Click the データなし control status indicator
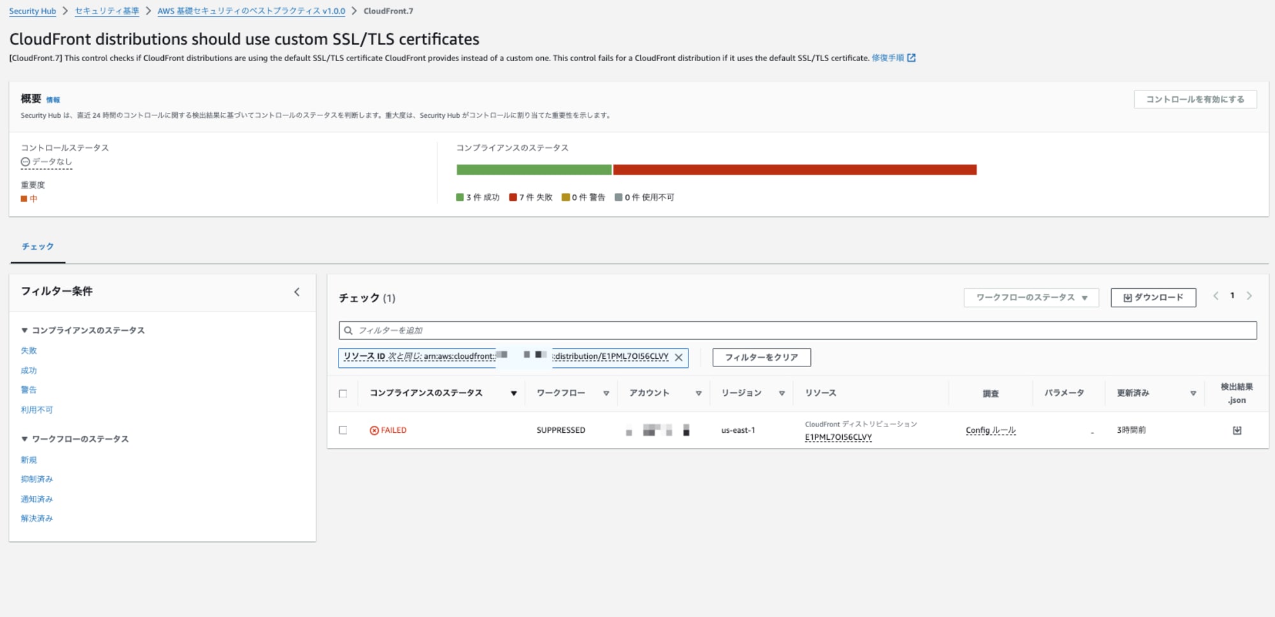Viewport: 1275px width, 617px height. [47, 162]
